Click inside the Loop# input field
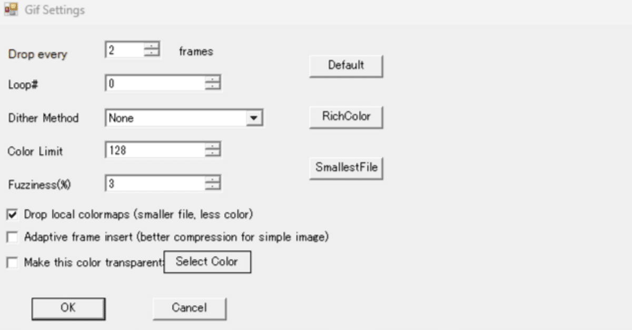 click(x=158, y=82)
